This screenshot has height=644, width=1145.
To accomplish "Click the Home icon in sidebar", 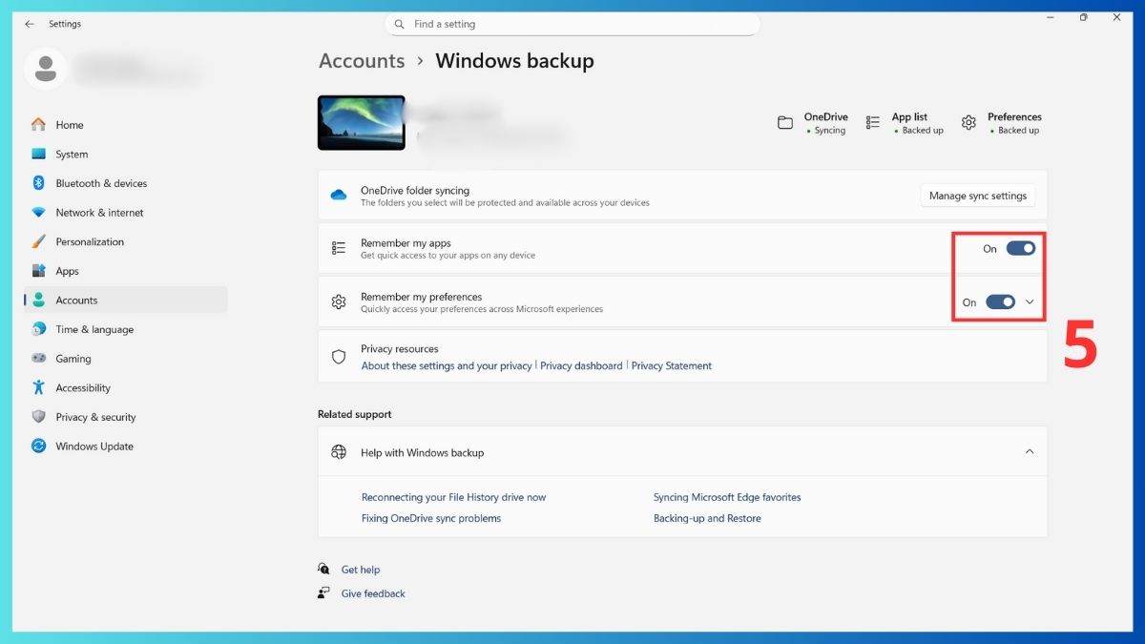I will click(x=38, y=125).
